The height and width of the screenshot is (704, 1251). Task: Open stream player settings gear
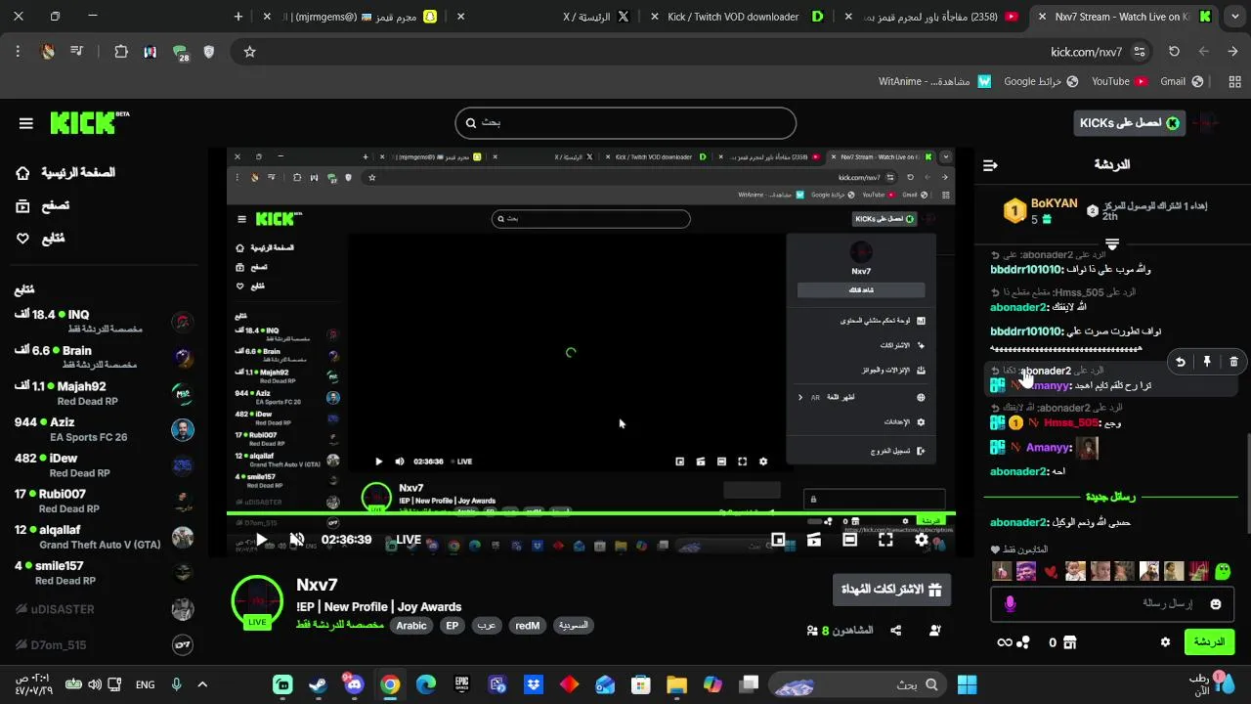pyautogui.click(x=922, y=540)
